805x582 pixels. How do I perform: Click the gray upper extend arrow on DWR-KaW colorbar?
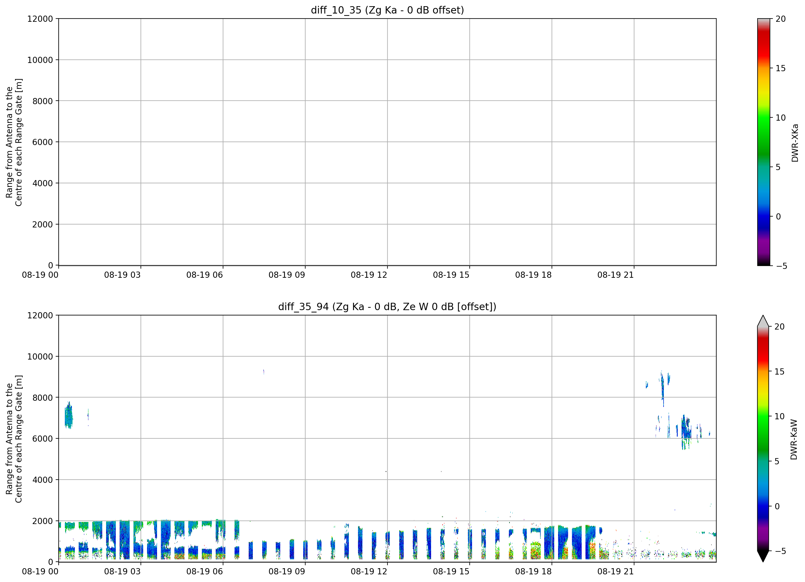pyautogui.click(x=763, y=321)
